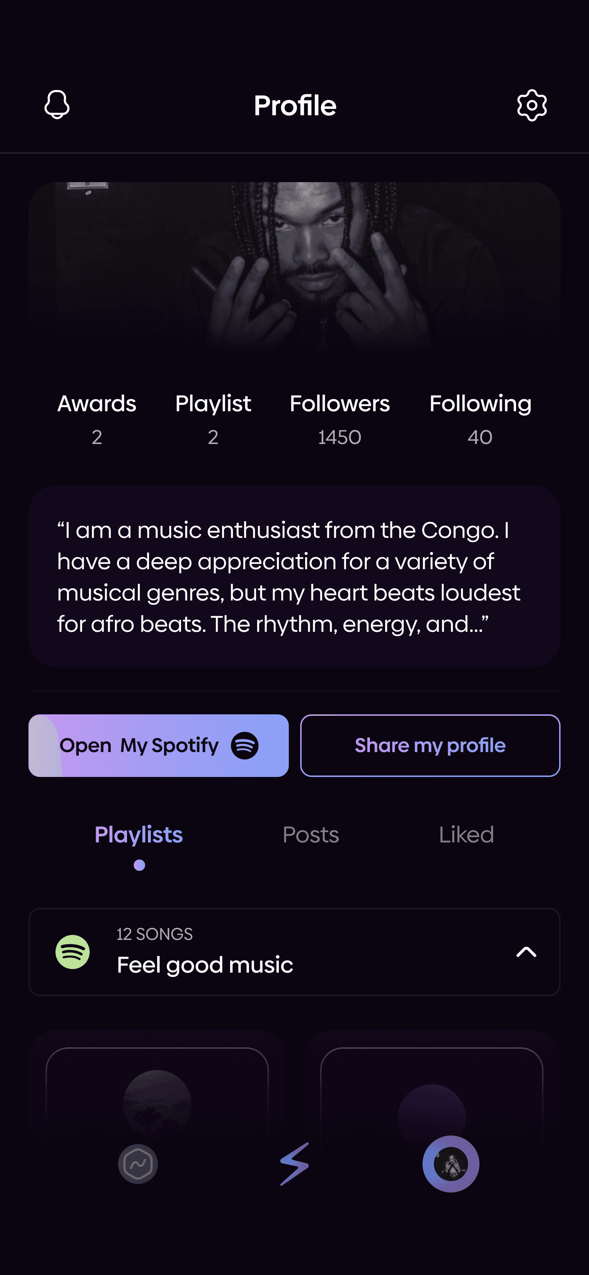The height and width of the screenshot is (1275, 589).
Task: Click Open My Spotify button
Action: pos(158,745)
